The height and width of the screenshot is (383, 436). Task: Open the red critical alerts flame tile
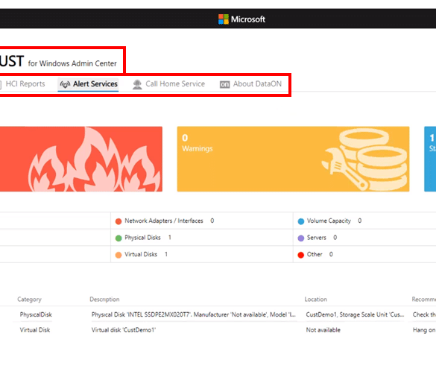tap(81, 159)
